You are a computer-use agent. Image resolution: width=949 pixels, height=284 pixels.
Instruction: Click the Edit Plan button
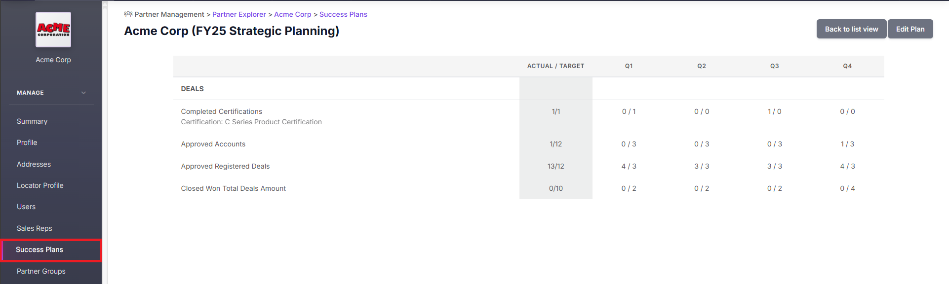(910, 29)
